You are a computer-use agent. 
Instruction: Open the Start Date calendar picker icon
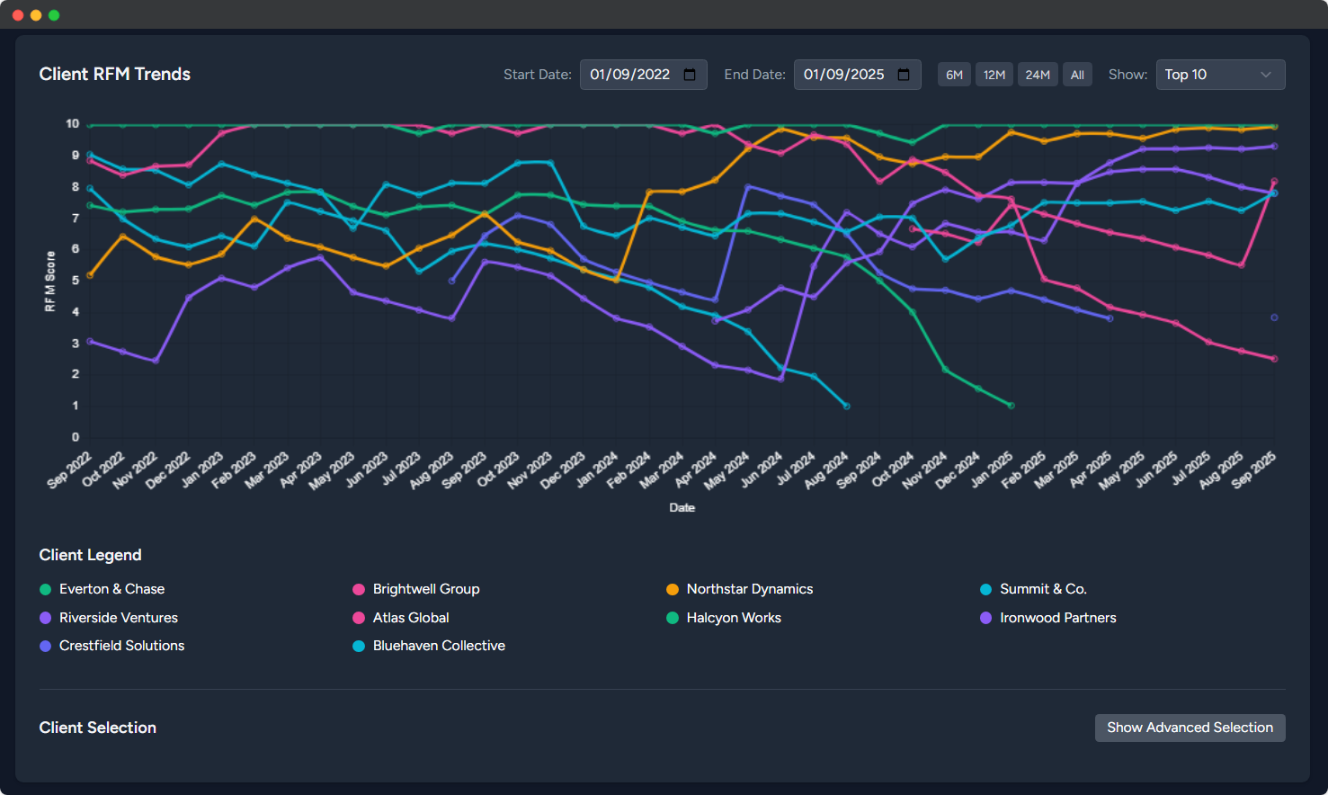pos(690,75)
